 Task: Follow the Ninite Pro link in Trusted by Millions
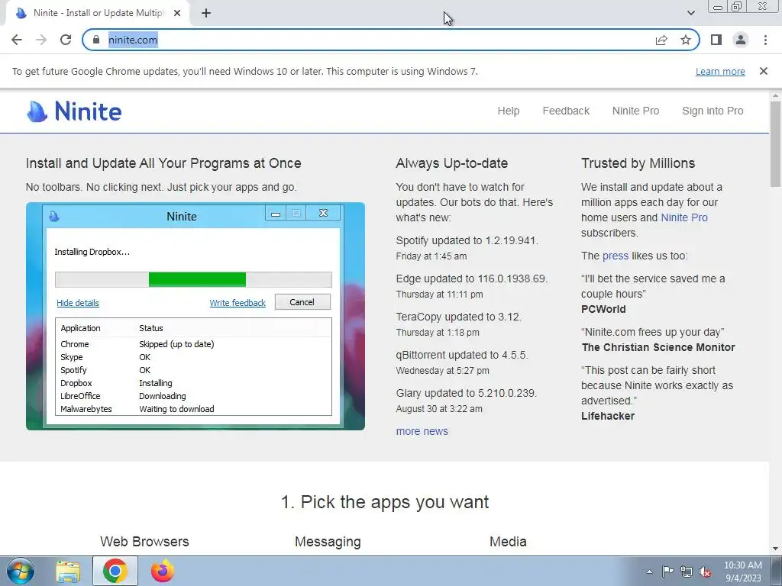pyautogui.click(x=683, y=217)
